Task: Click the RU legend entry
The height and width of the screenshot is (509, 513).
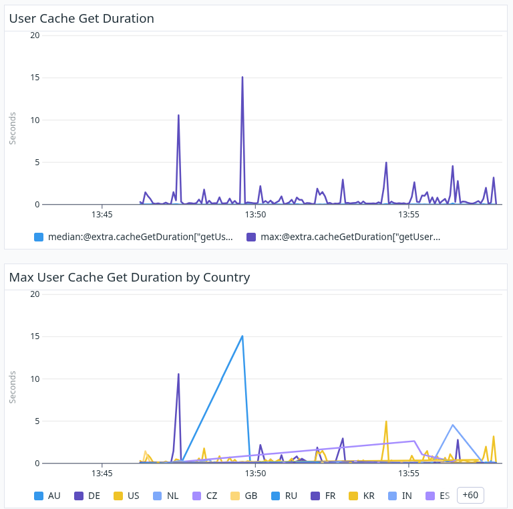Action: [x=283, y=496]
